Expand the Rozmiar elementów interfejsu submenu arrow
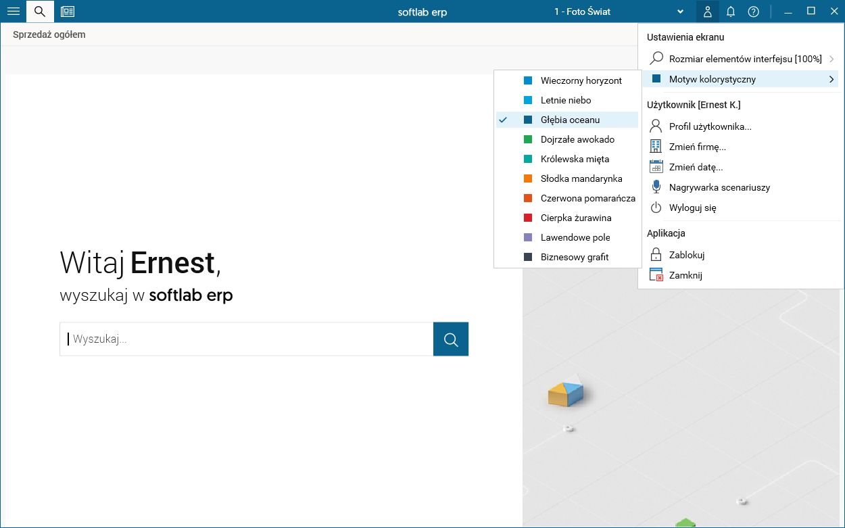Image resolution: width=845 pixels, height=528 pixels. (831, 59)
